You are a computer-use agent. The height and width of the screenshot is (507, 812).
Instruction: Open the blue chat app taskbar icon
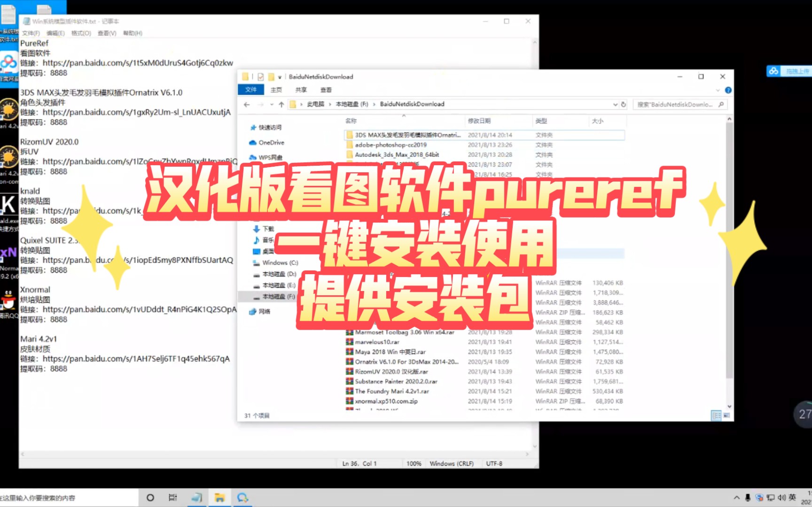[x=242, y=498]
